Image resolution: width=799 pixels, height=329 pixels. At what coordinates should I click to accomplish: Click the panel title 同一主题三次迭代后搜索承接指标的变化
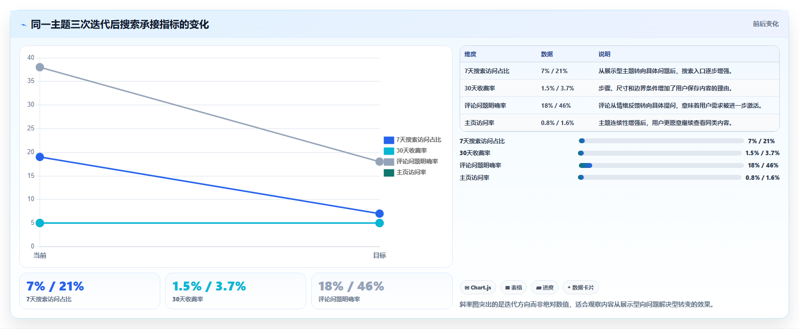pyautogui.click(x=120, y=24)
